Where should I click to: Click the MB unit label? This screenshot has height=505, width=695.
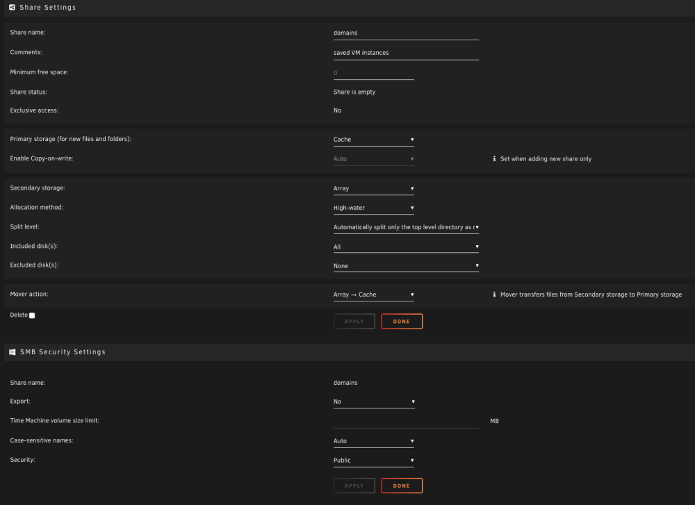click(495, 421)
